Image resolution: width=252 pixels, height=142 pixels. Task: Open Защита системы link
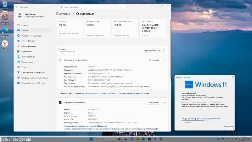108,93
